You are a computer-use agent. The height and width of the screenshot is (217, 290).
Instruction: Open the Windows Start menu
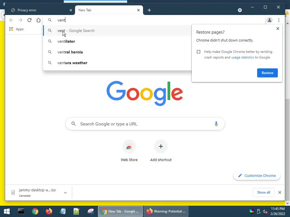point(7,211)
